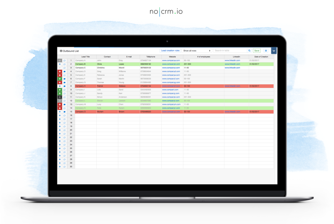The image size is (334, 224).
Task: Click the green trophy icon beside Company F
Action: (x=59, y=78)
